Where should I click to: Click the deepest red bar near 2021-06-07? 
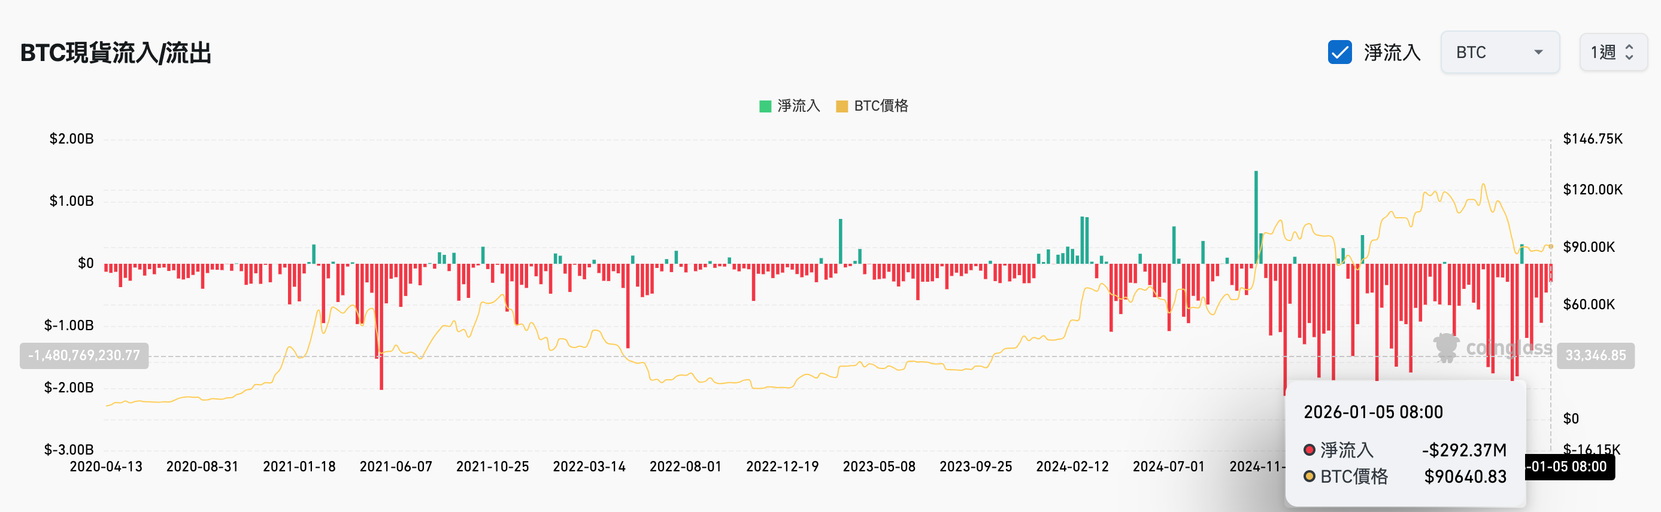click(382, 327)
